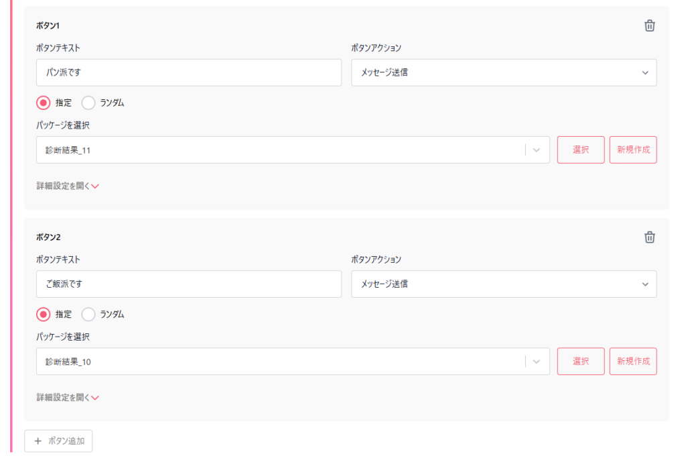Click the plus icon in ボタン追加
This screenshot has height=460, width=686.
point(38,441)
